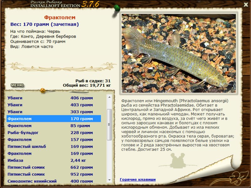Screen dimensions: 251x188
Task: Open the Горячие клавиши link
Action: pyautogui.click(x=138, y=180)
